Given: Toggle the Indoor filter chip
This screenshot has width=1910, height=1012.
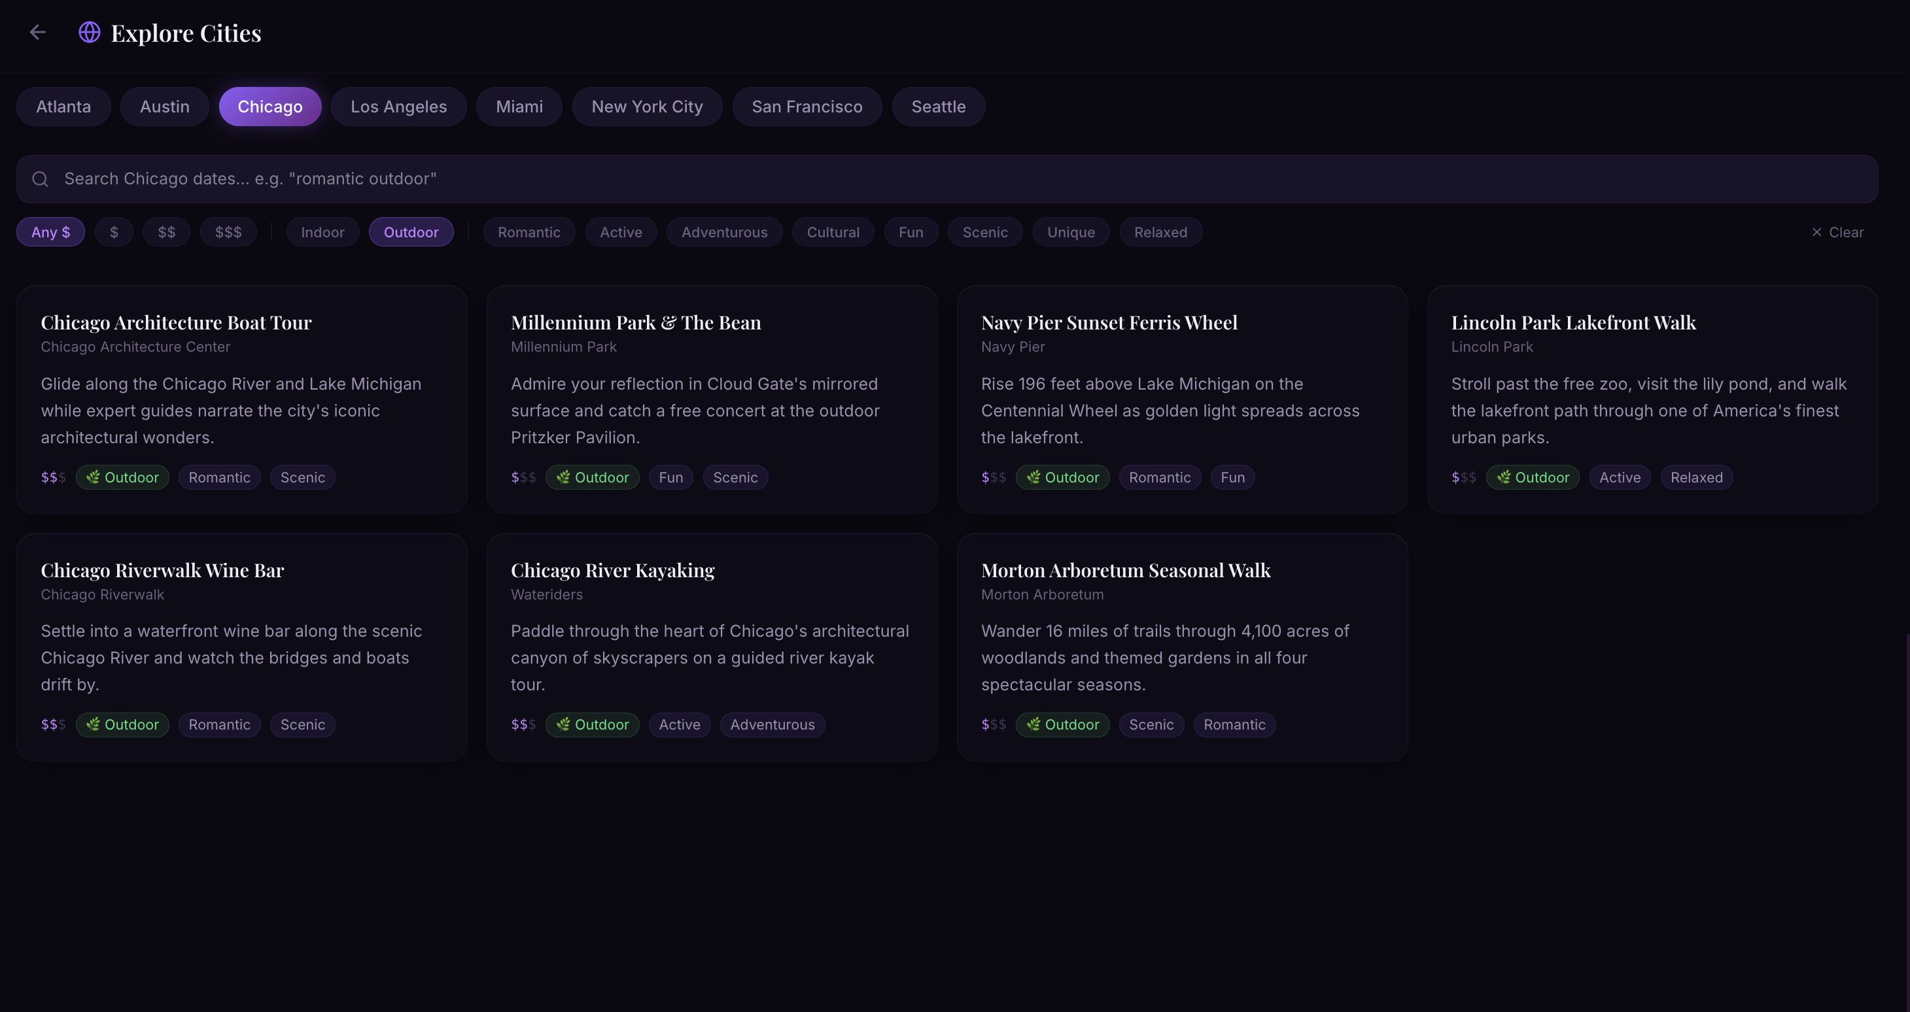Looking at the screenshot, I should coord(322,233).
